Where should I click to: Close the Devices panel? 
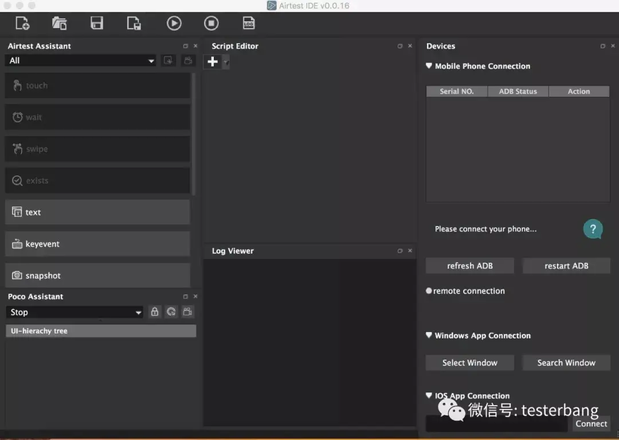(x=613, y=46)
